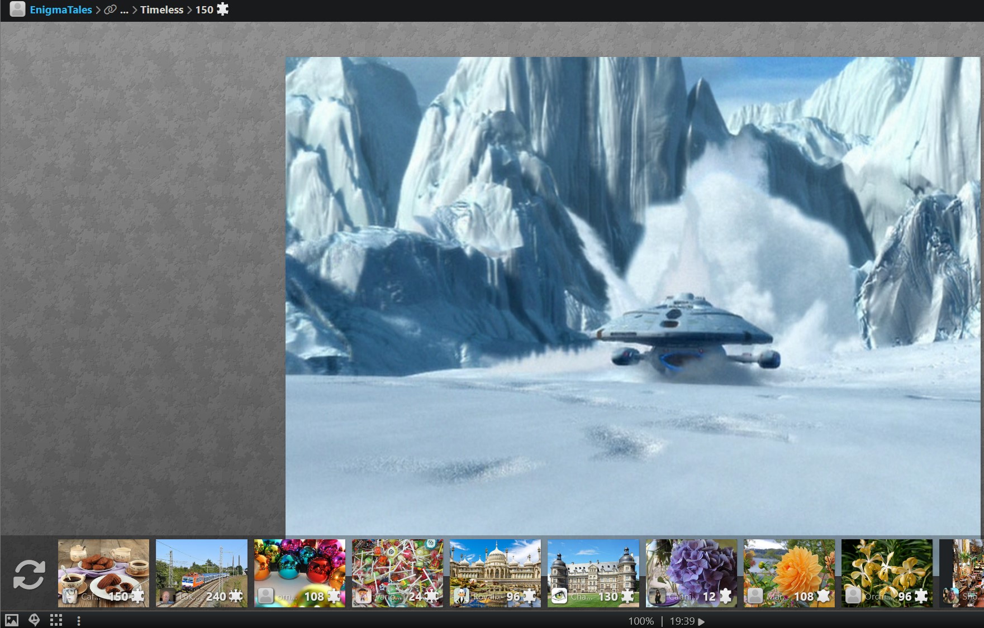The width and height of the screenshot is (984, 628).
Task: Open the partially visible shop puzzle thumbnail
Action: point(962,573)
